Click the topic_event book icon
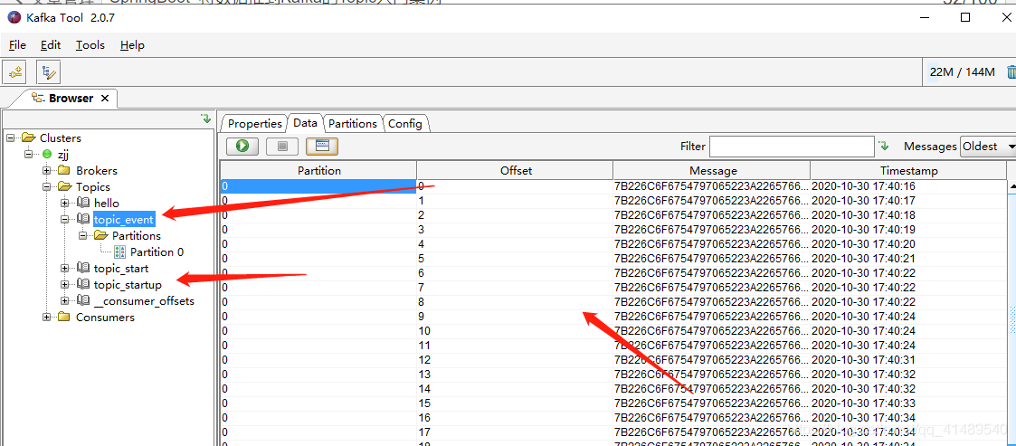The width and height of the screenshot is (1016, 446). 83,219
